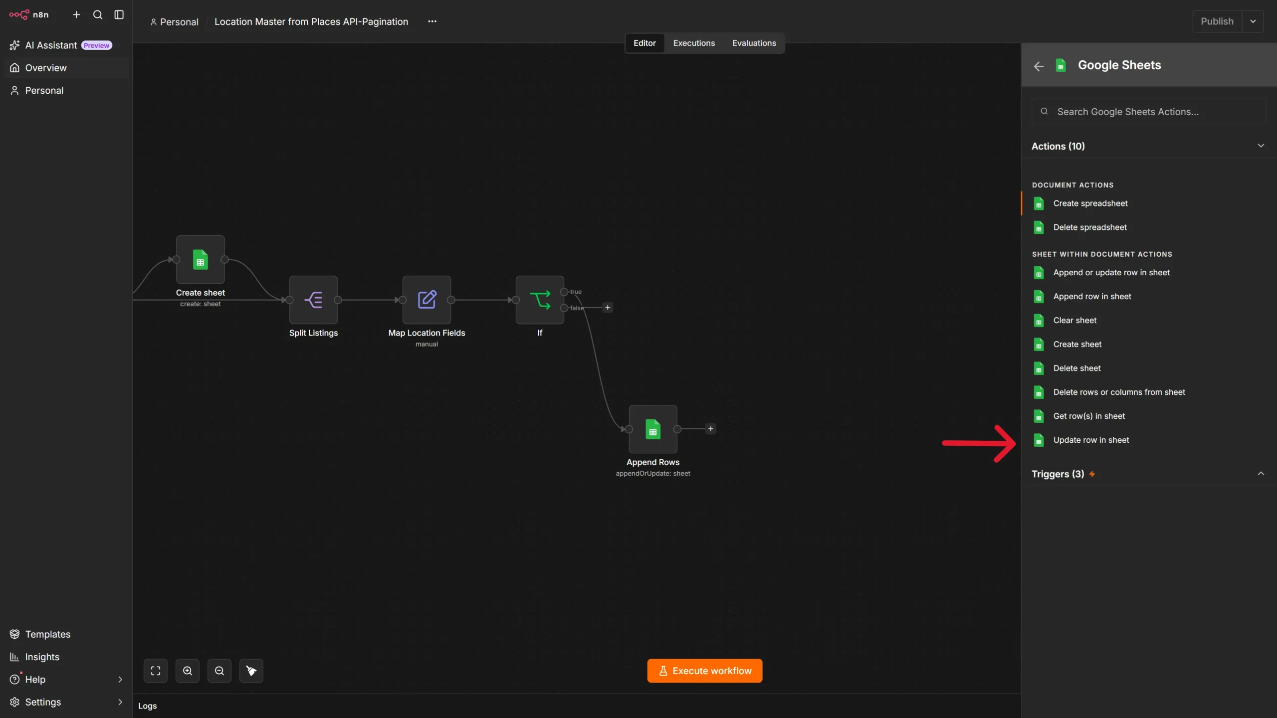Expand the Help submenu
The height and width of the screenshot is (718, 1277).
[x=66, y=679]
